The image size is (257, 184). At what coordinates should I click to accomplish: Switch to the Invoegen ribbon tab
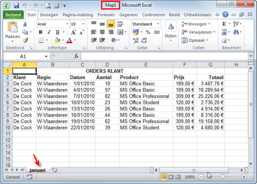(49, 15)
